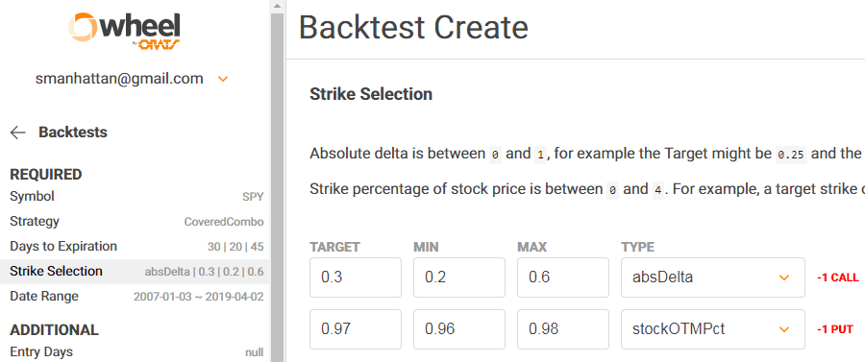This screenshot has height=362, width=865.
Task: Expand the smanhattan@gmail.com account menu
Action: [x=223, y=80]
